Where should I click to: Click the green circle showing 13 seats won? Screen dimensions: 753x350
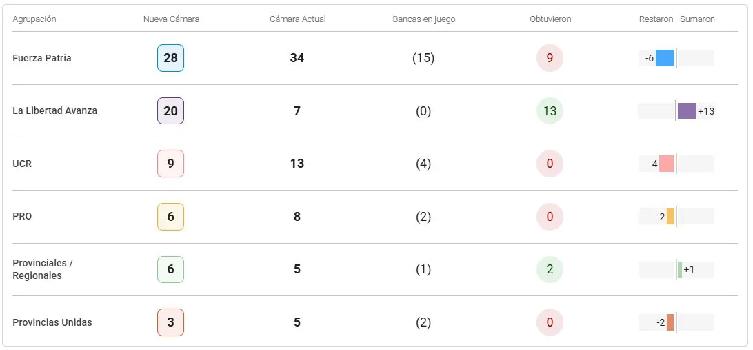550,111
